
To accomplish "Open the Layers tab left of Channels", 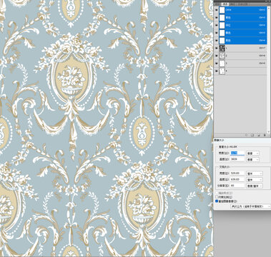I will (x=218, y=4).
